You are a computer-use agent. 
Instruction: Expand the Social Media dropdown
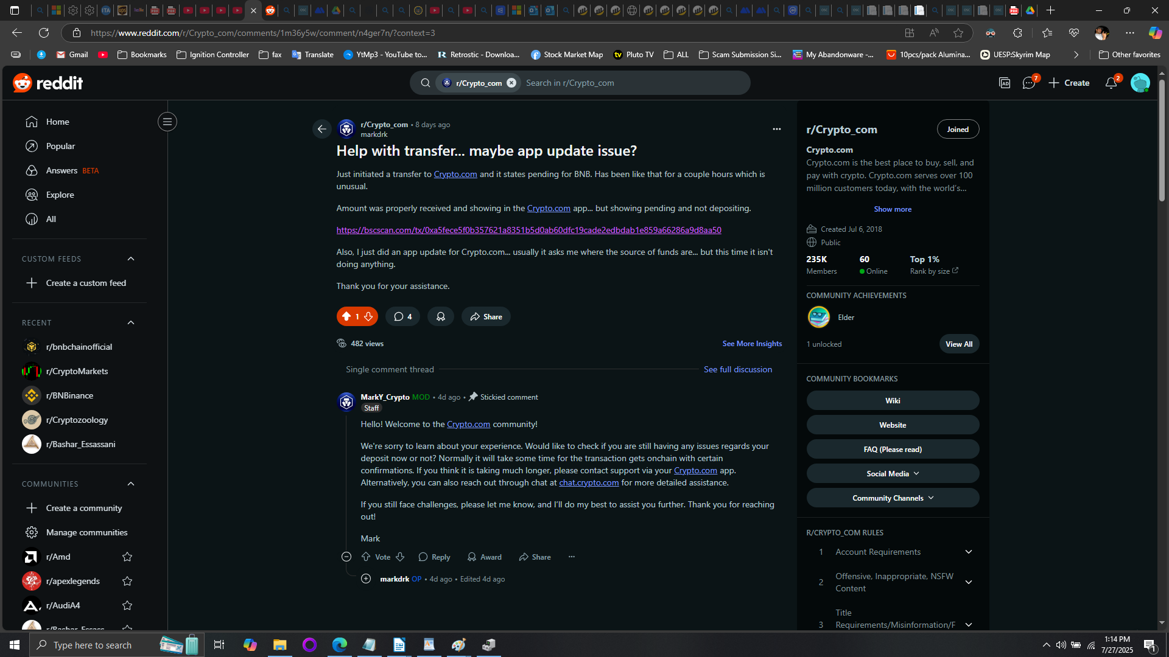[893, 473]
